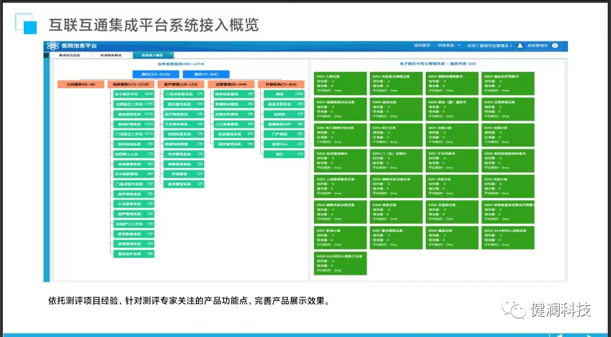Screen dimensions: 611x337
Task: Open the 药品管理系统 (5) node
Action: click(234, 134)
